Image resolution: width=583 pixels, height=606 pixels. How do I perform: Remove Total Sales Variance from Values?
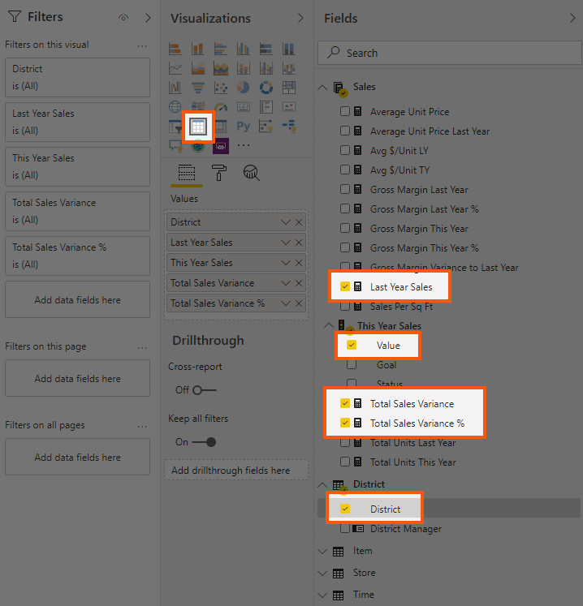pyautogui.click(x=299, y=283)
